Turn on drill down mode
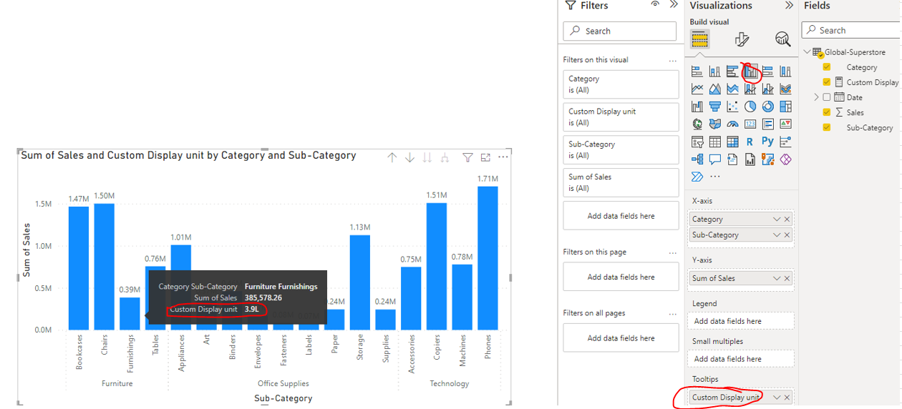The width and height of the screenshot is (902, 409). (x=409, y=157)
